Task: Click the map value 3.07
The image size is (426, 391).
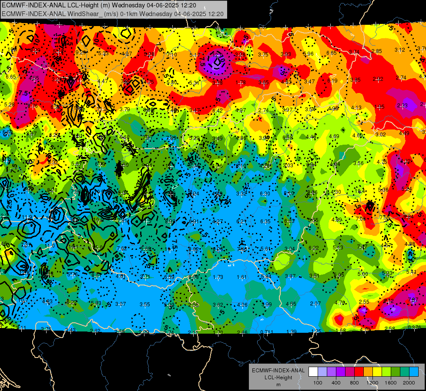Action: pos(121,304)
